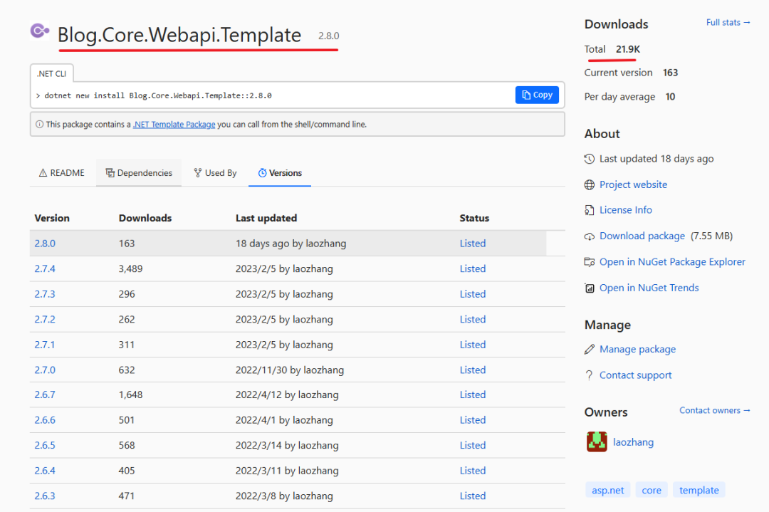Click the cloud download icon
The width and height of the screenshot is (769, 512).
(590, 236)
